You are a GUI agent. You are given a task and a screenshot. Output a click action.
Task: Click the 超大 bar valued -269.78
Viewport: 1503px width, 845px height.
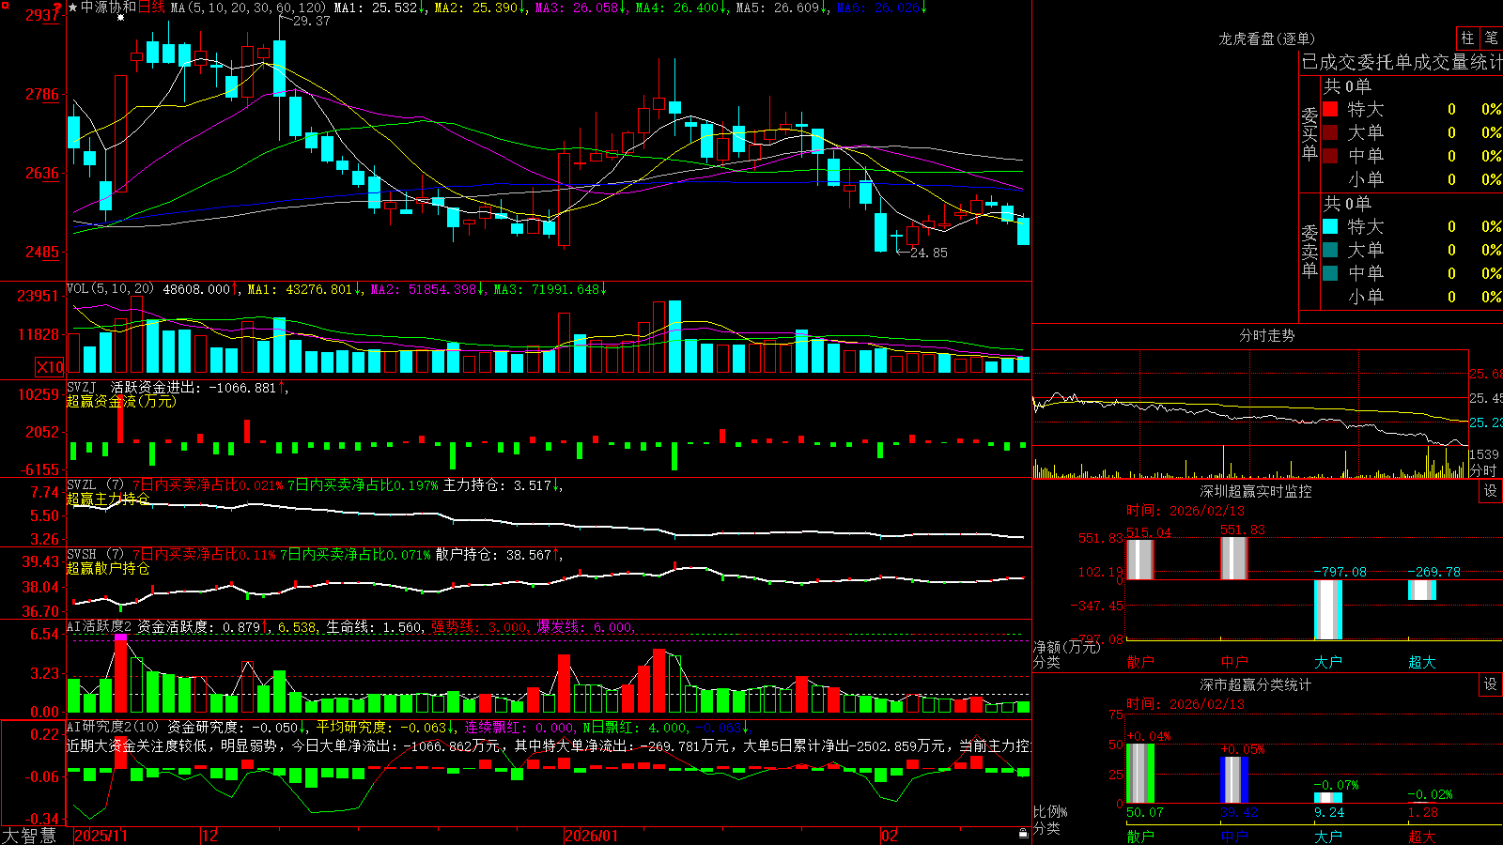1422,591
